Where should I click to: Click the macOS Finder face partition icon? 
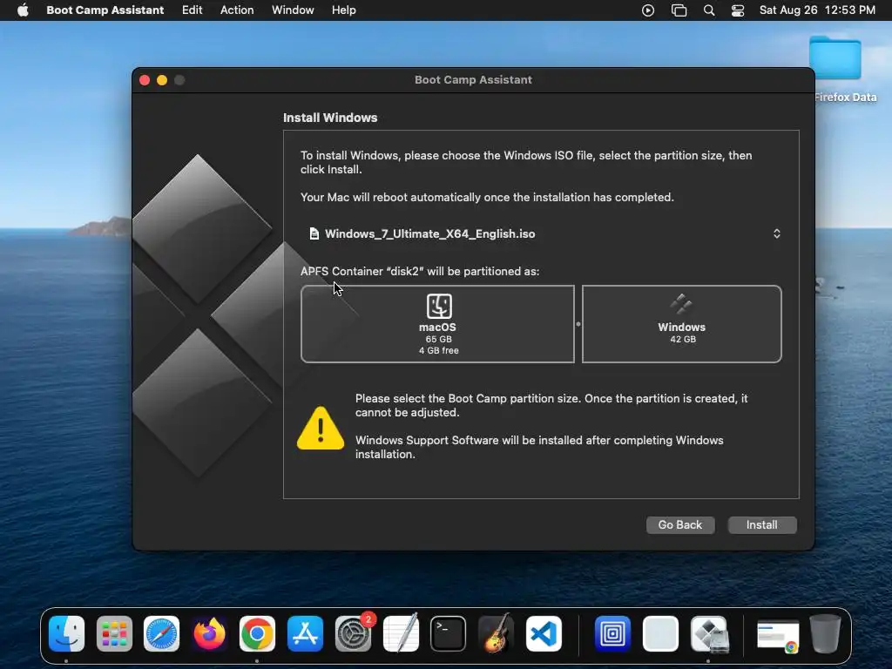(x=439, y=306)
